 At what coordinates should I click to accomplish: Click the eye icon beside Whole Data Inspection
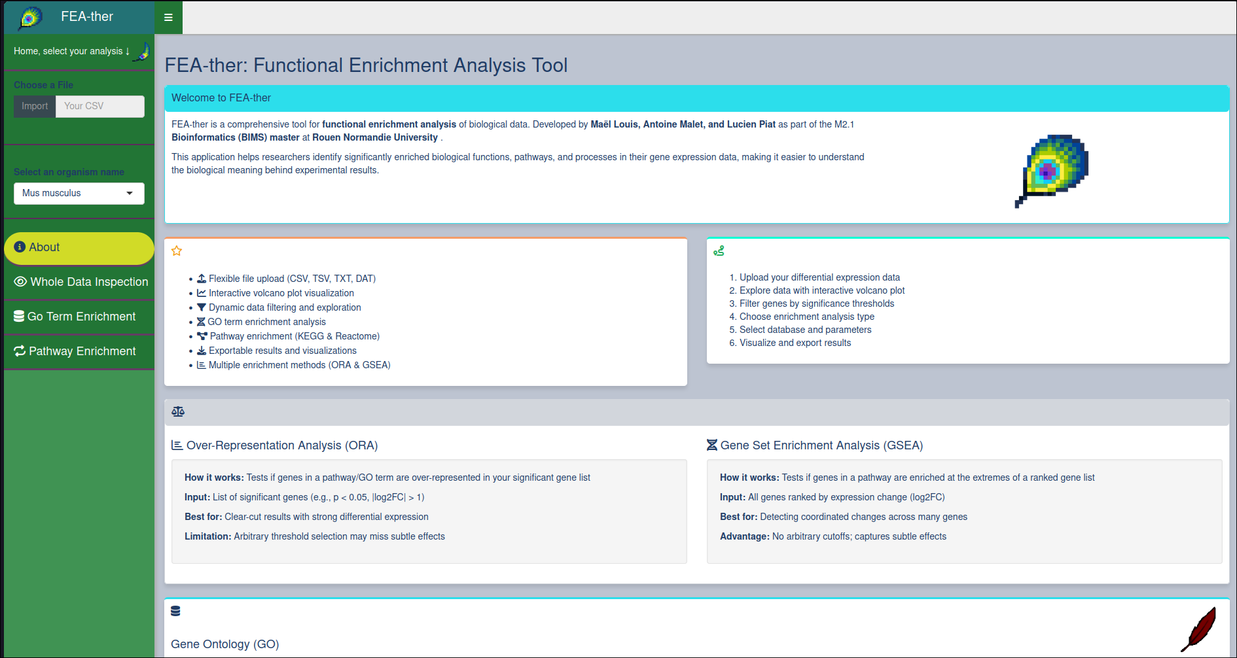(20, 282)
